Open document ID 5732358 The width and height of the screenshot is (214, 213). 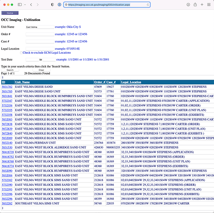7,115
